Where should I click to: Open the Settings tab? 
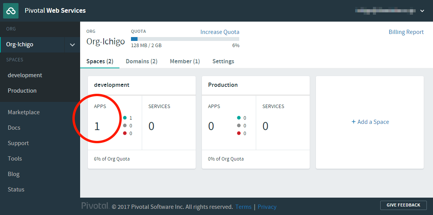[223, 61]
